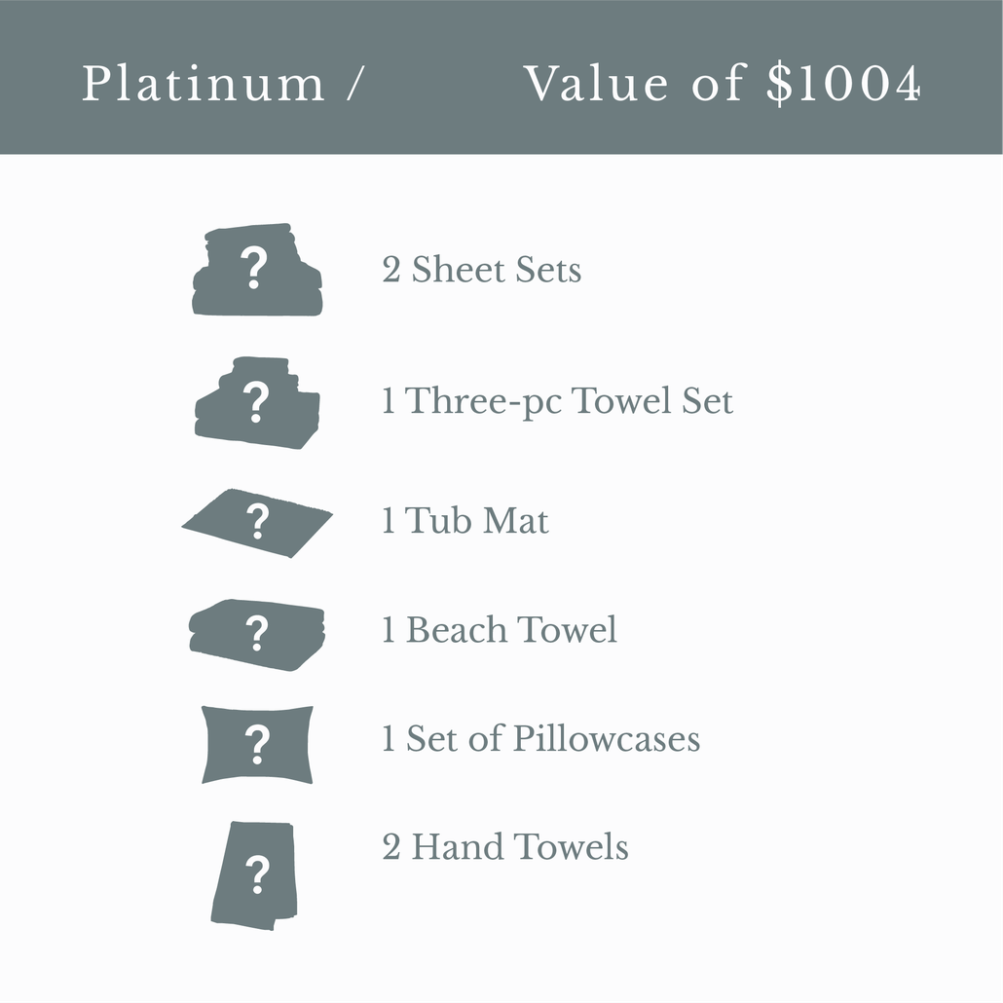Click the question mark on the pillowcase
This screenshot has width=1003, height=1003.
(257, 746)
